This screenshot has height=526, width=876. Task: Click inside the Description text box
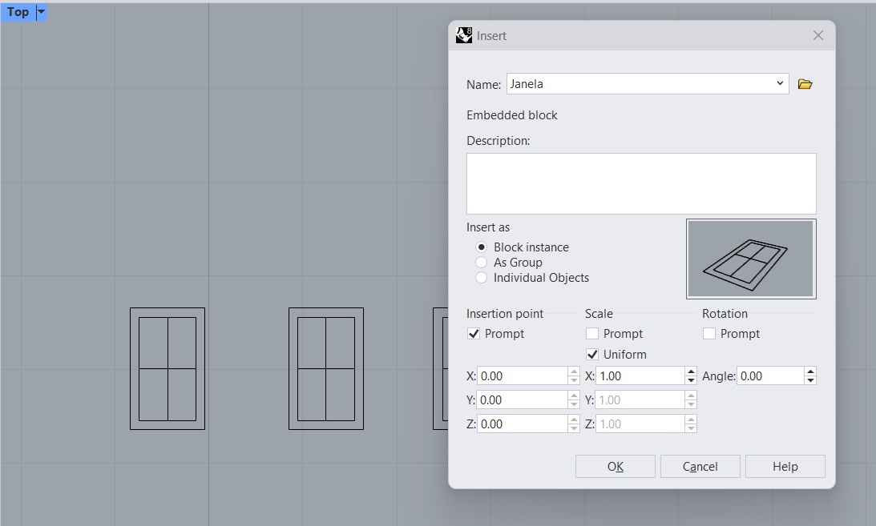pyautogui.click(x=641, y=183)
